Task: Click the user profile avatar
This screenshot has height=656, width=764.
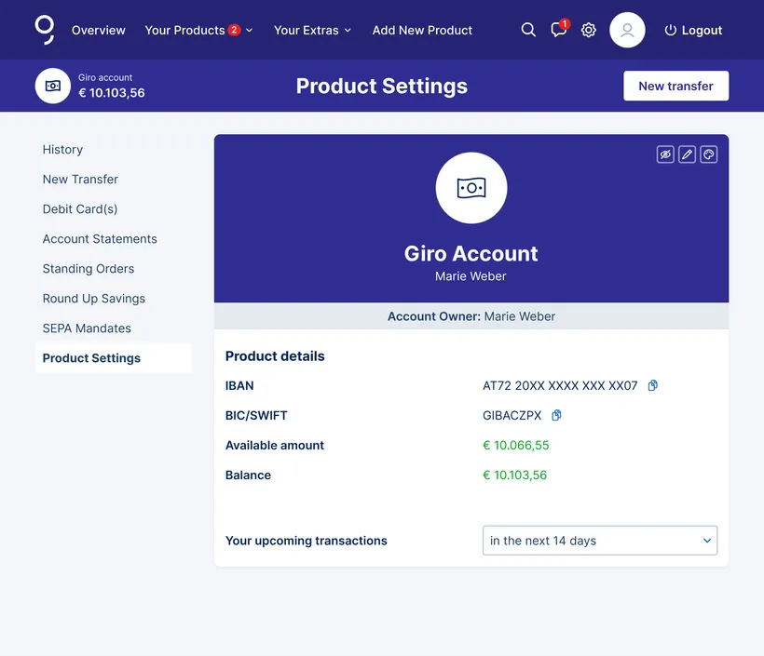Action: tap(627, 30)
